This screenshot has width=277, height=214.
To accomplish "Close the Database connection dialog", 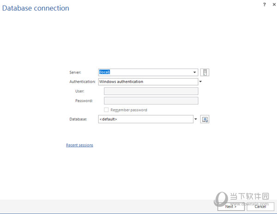I will click(x=272, y=4).
